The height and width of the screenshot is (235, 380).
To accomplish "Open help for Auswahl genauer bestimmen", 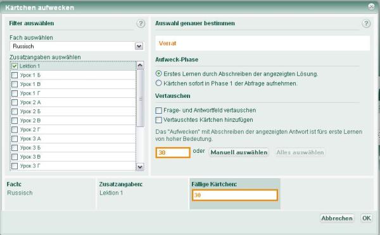I will coord(366,23).
